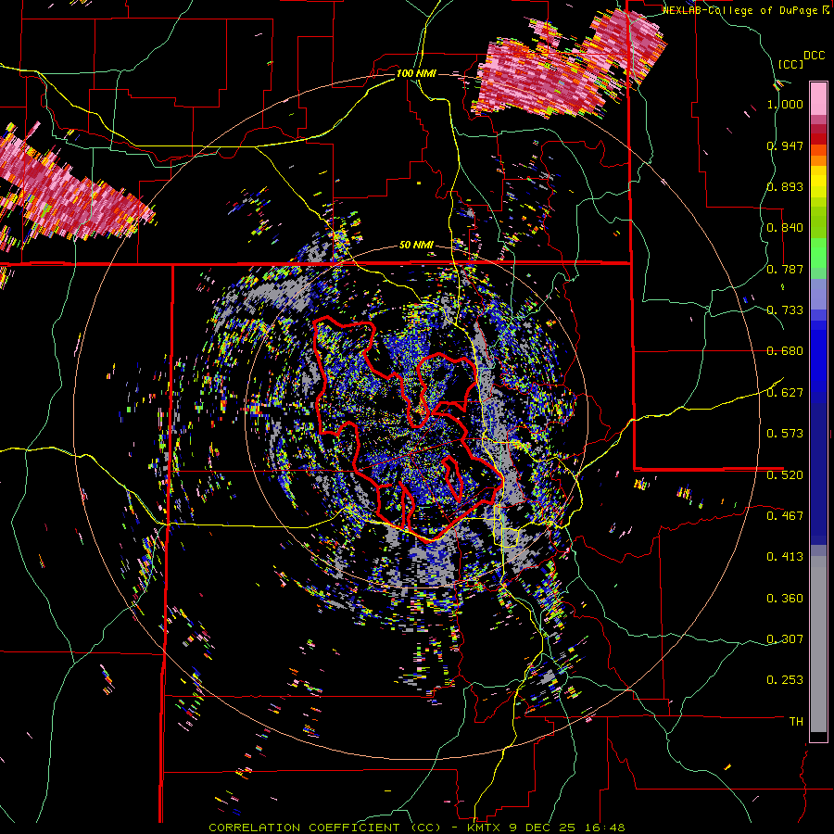Click the 0.840 scale value
This screenshot has width=834, height=834.
click(785, 228)
